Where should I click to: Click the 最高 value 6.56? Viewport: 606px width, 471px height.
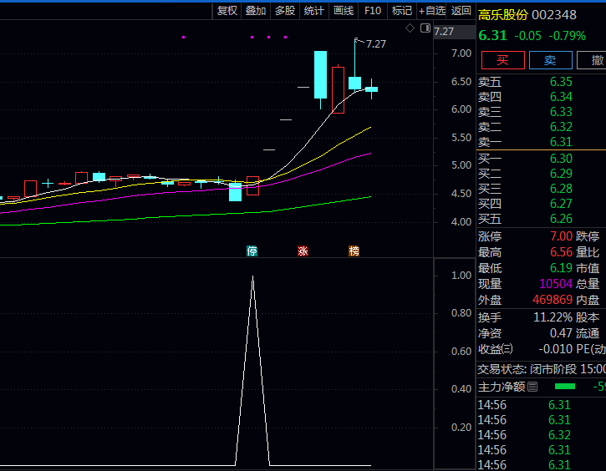tap(561, 252)
